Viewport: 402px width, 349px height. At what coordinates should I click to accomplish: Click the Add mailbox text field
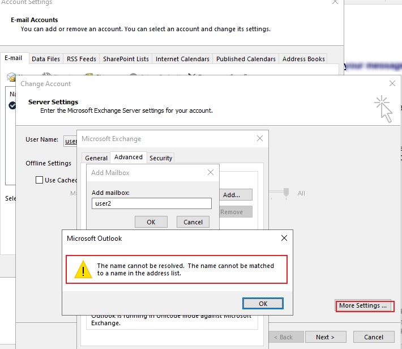152,203
